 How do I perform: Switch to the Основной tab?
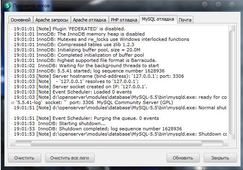(21, 20)
